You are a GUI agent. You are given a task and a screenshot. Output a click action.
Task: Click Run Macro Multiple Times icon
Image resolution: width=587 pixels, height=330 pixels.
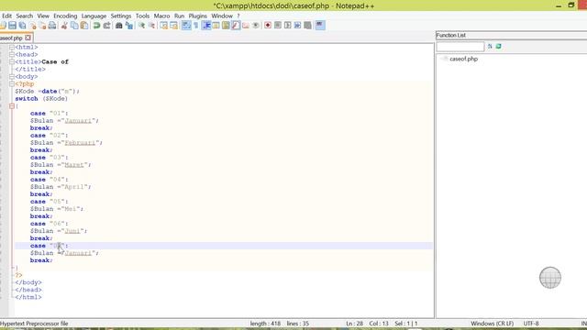[x=297, y=26]
